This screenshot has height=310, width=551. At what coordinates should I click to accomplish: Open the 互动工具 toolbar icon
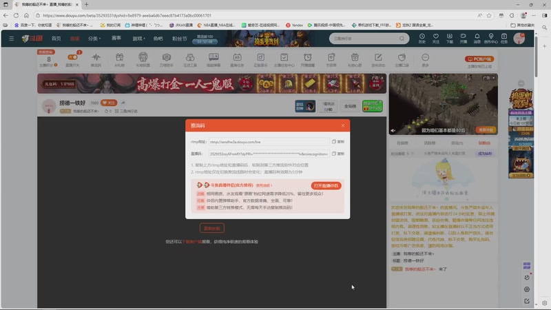190,59
